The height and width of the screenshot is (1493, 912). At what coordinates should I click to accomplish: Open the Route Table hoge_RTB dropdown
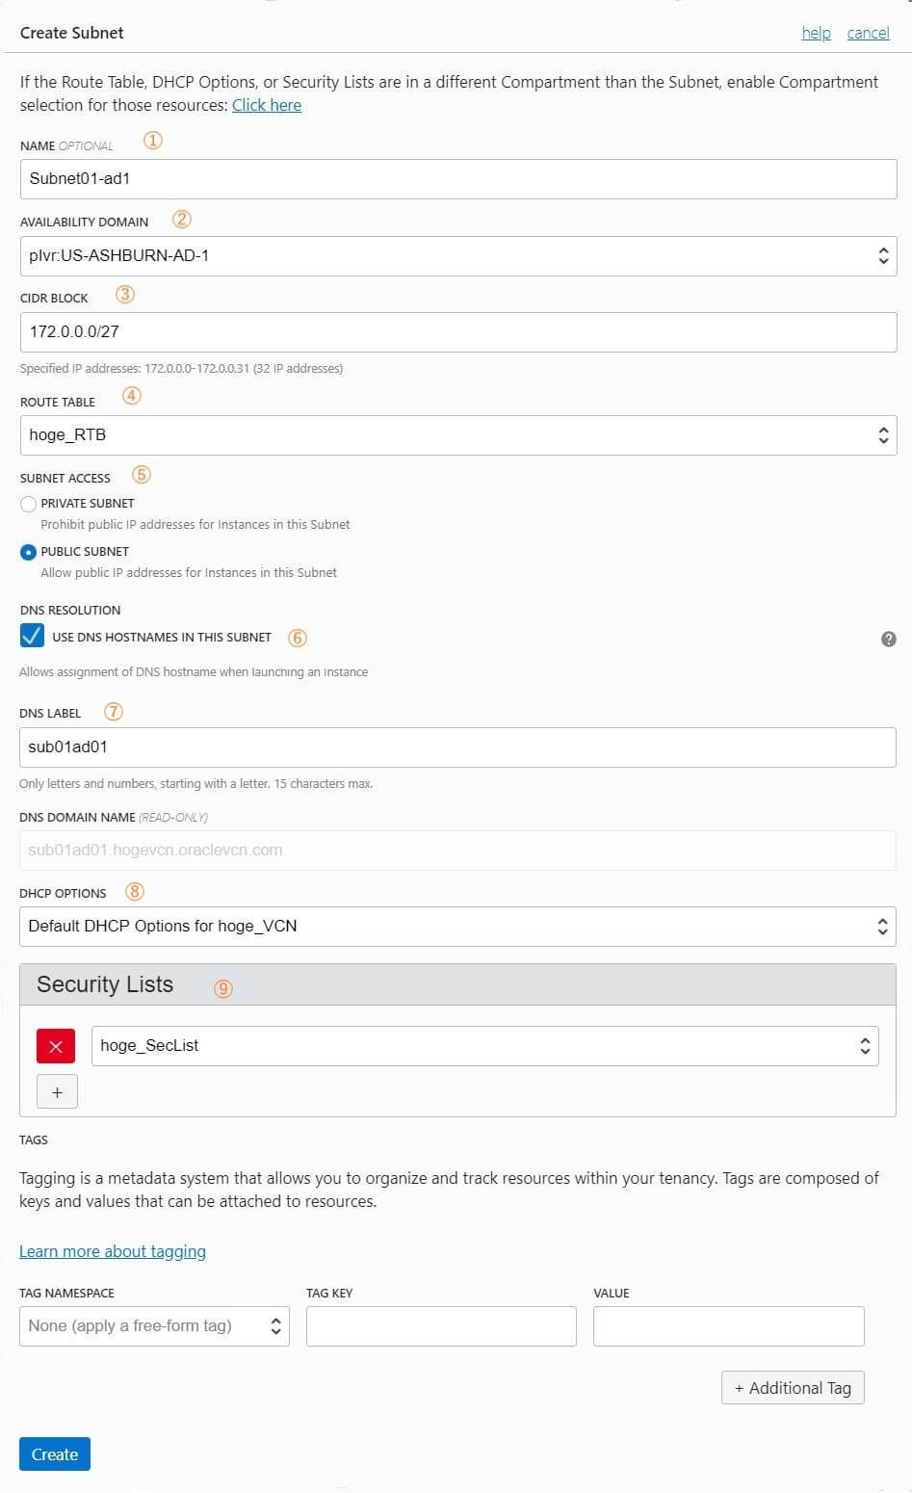458,435
